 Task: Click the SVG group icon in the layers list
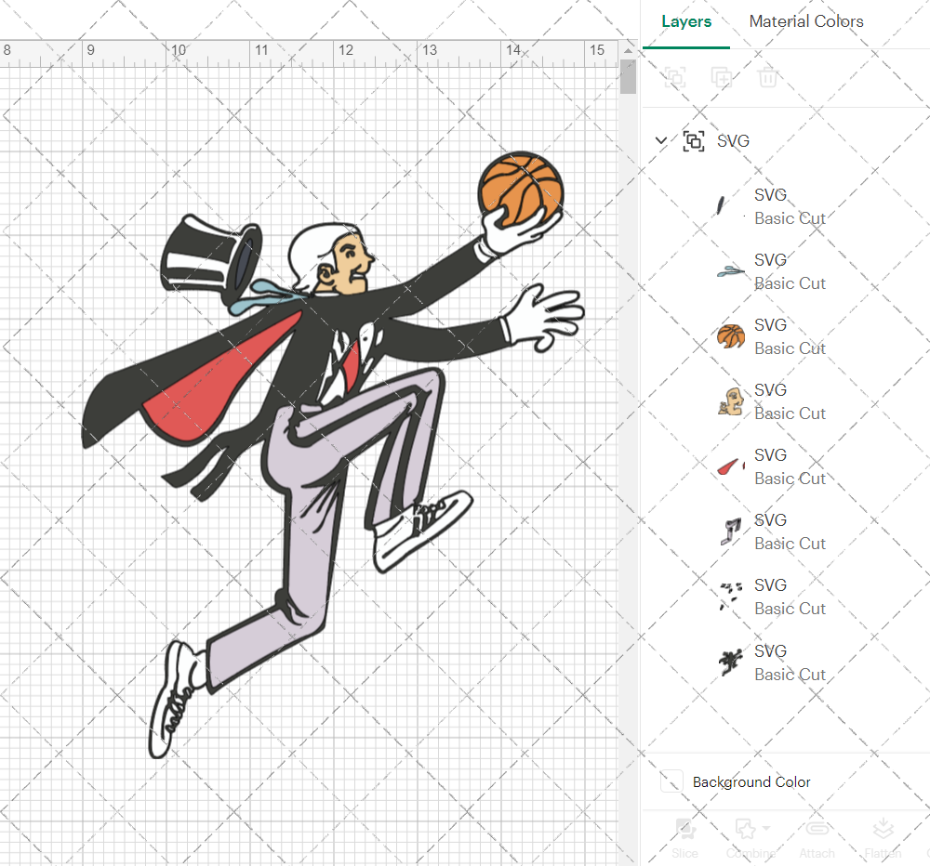point(694,141)
